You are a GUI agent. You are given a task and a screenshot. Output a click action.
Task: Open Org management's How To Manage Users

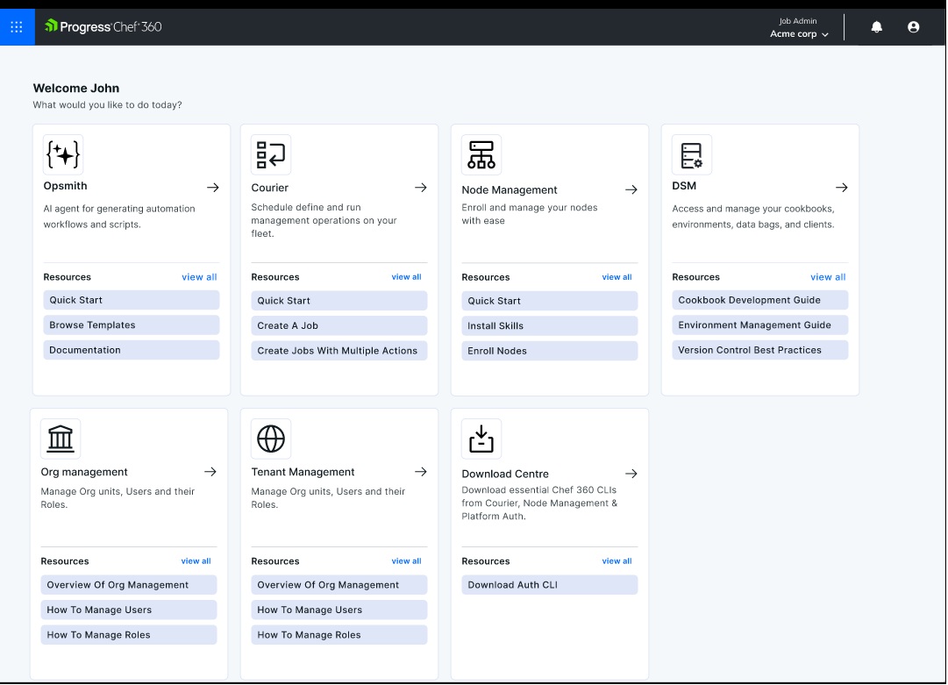pos(129,610)
